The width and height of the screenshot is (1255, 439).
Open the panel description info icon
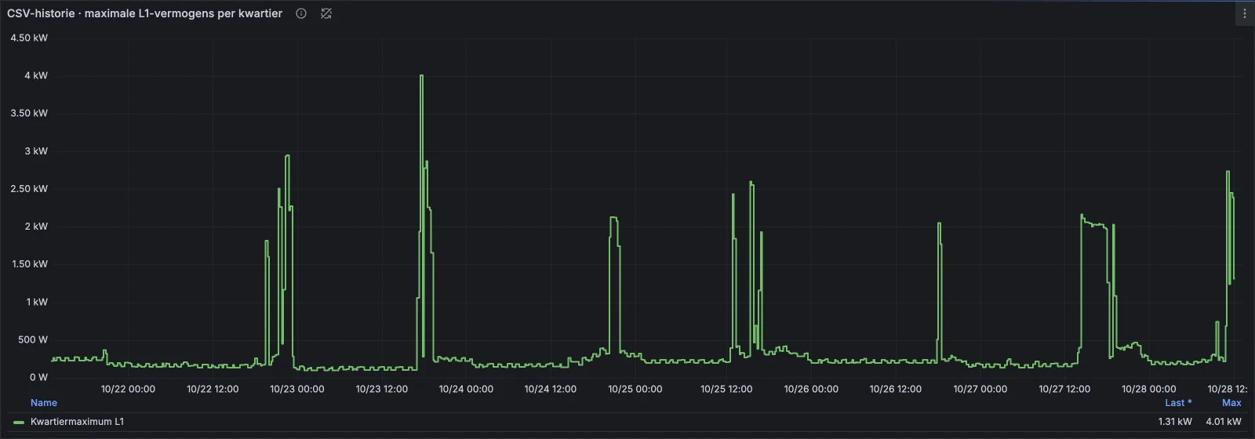click(x=301, y=13)
